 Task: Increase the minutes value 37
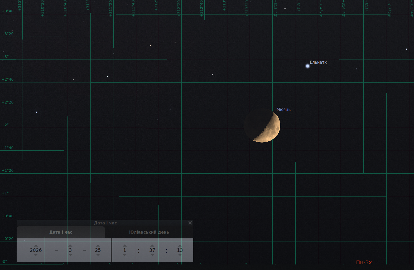pyautogui.click(x=152, y=246)
